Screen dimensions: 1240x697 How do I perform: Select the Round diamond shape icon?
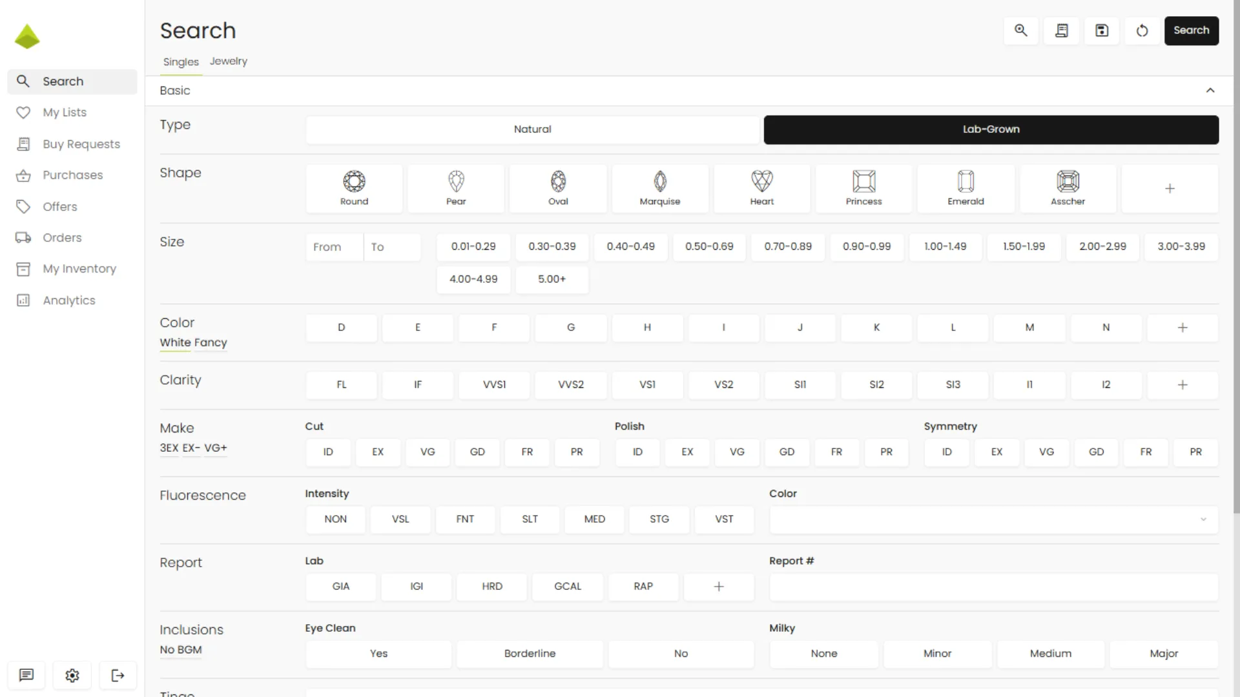(x=354, y=188)
